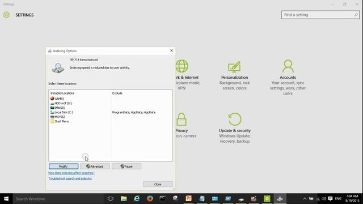363x204 pixels.
Task: Launch Firefox from taskbar
Action: tap(150, 199)
